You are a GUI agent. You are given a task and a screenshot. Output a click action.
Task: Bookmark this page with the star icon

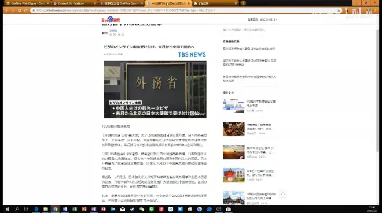[339, 10]
